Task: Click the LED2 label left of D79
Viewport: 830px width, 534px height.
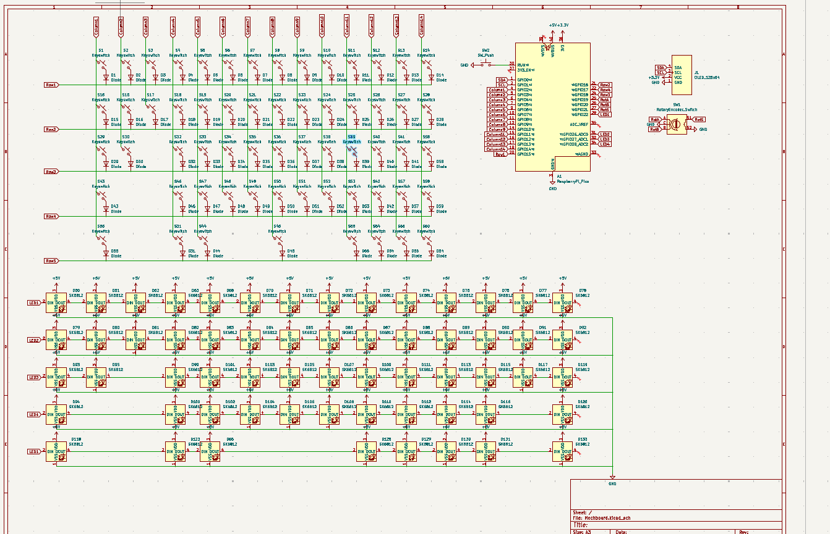Action: click(x=34, y=340)
